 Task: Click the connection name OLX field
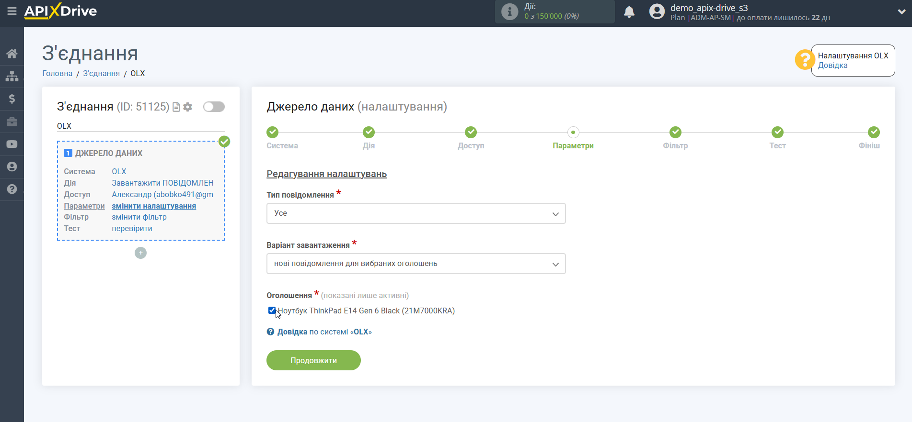tap(140, 126)
